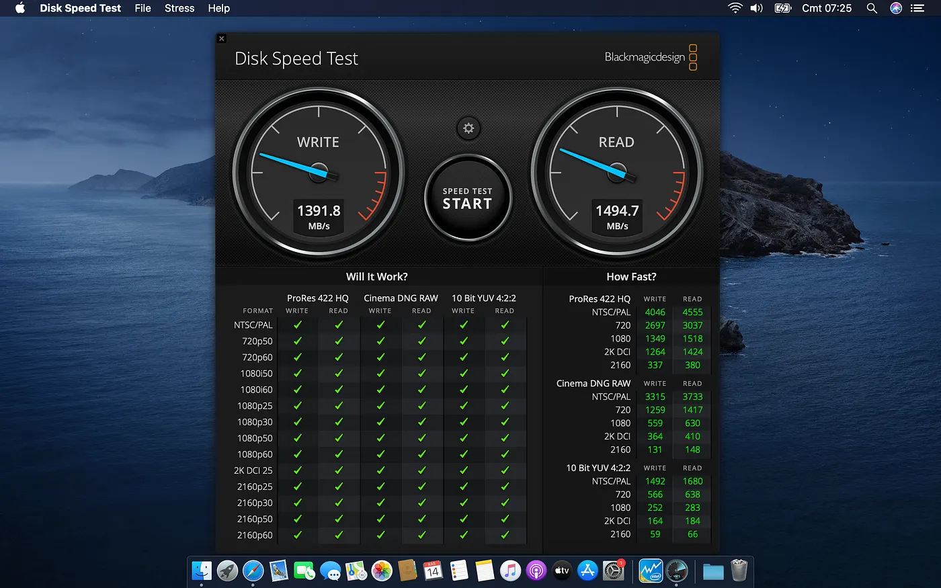
Task: Open FaceTime from the Dock
Action: point(304,571)
